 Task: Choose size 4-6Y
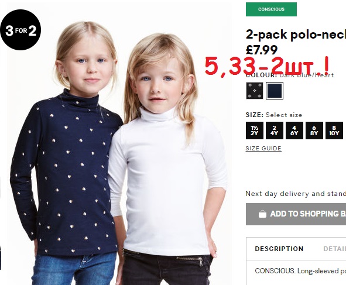(294, 131)
